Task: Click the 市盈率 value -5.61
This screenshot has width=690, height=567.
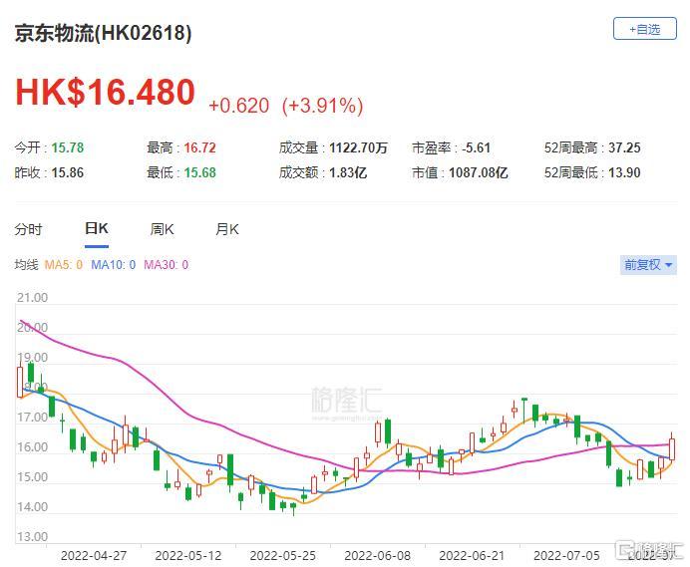Action: point(477,147)
